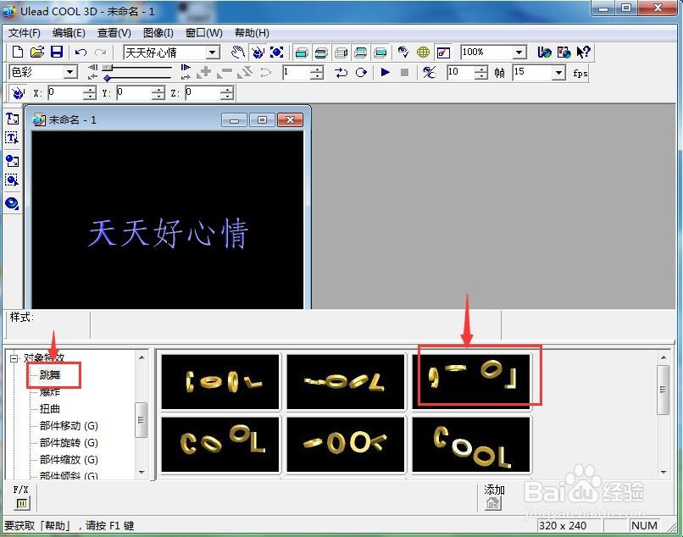Select 部件缩放 (G) in the effects tree

[69, 459]
